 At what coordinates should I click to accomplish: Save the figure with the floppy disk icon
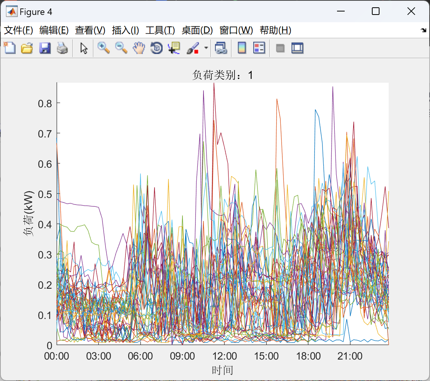45,48
